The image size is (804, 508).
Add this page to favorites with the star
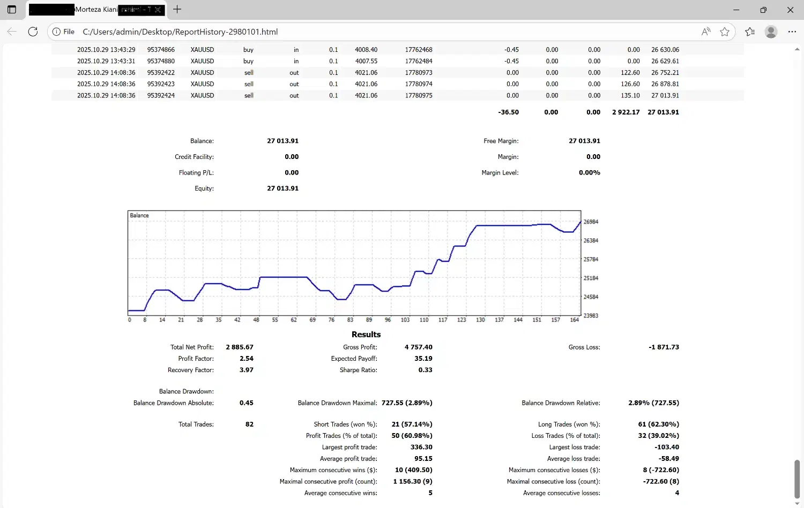tap(725, 32)
